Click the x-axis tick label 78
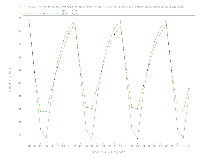 tap(178, 146)
